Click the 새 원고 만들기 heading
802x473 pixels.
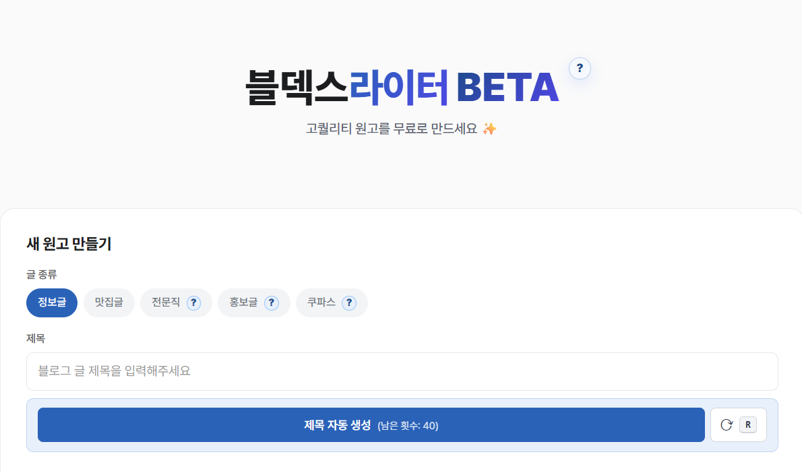[x=69, y=244]
